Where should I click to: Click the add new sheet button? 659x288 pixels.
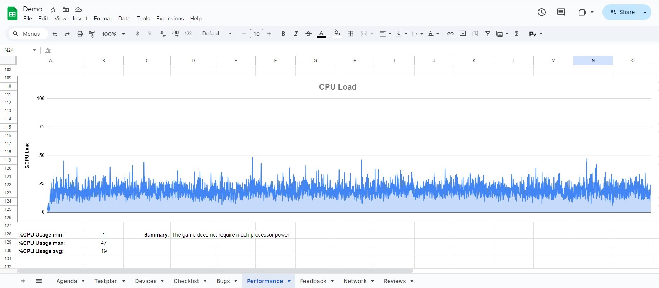point(23,281)
